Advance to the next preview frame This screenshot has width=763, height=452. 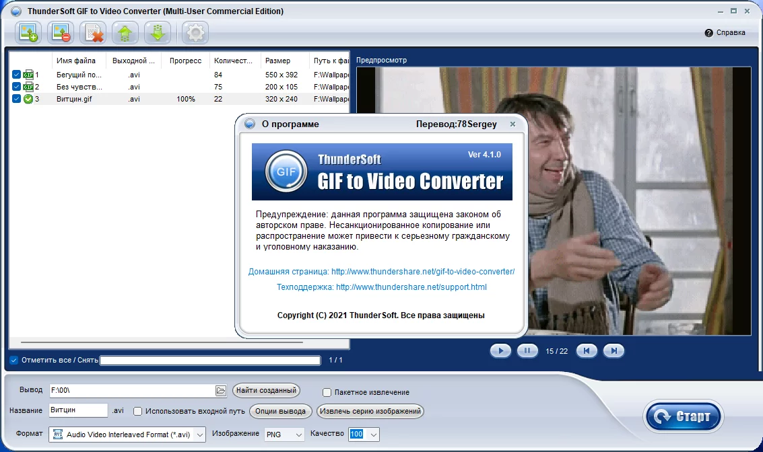coord(613,350)
